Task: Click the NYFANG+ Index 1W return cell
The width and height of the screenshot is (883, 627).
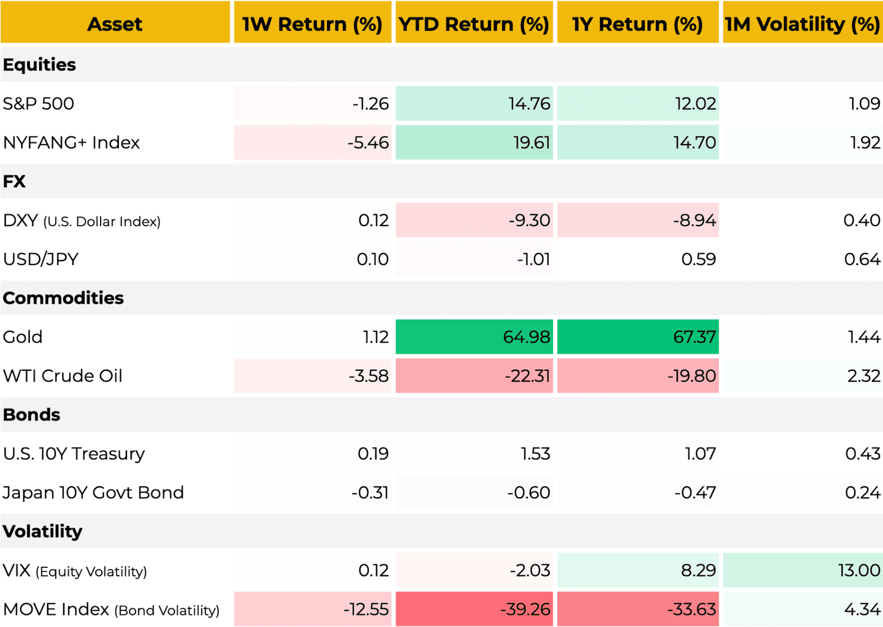Action: (313, 142)
